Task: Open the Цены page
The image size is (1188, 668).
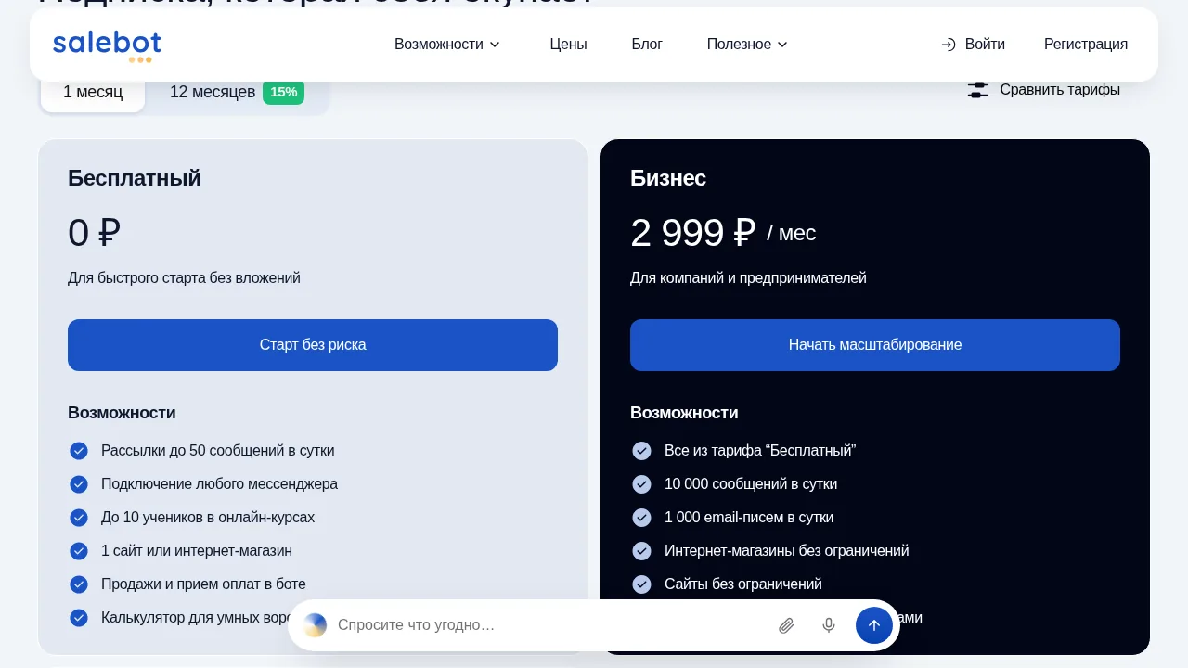Action: pyautogui.click(x=568, y=45)
